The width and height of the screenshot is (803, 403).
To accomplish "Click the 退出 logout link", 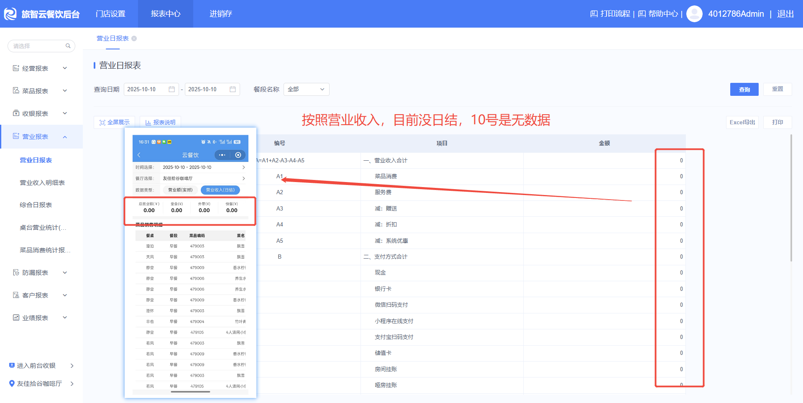I will pos(785,14).
